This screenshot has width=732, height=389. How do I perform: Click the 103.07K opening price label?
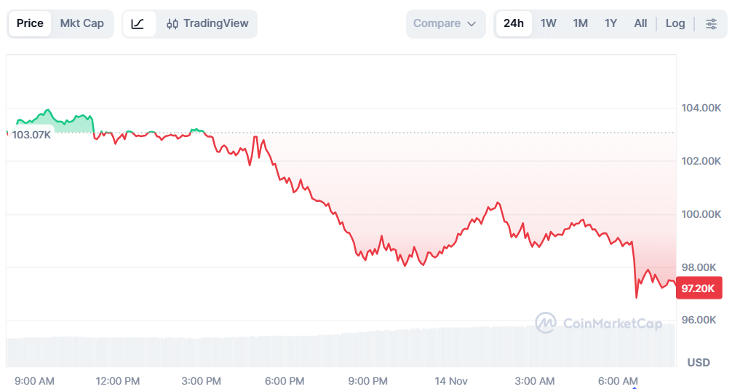[x=31, y=135]
